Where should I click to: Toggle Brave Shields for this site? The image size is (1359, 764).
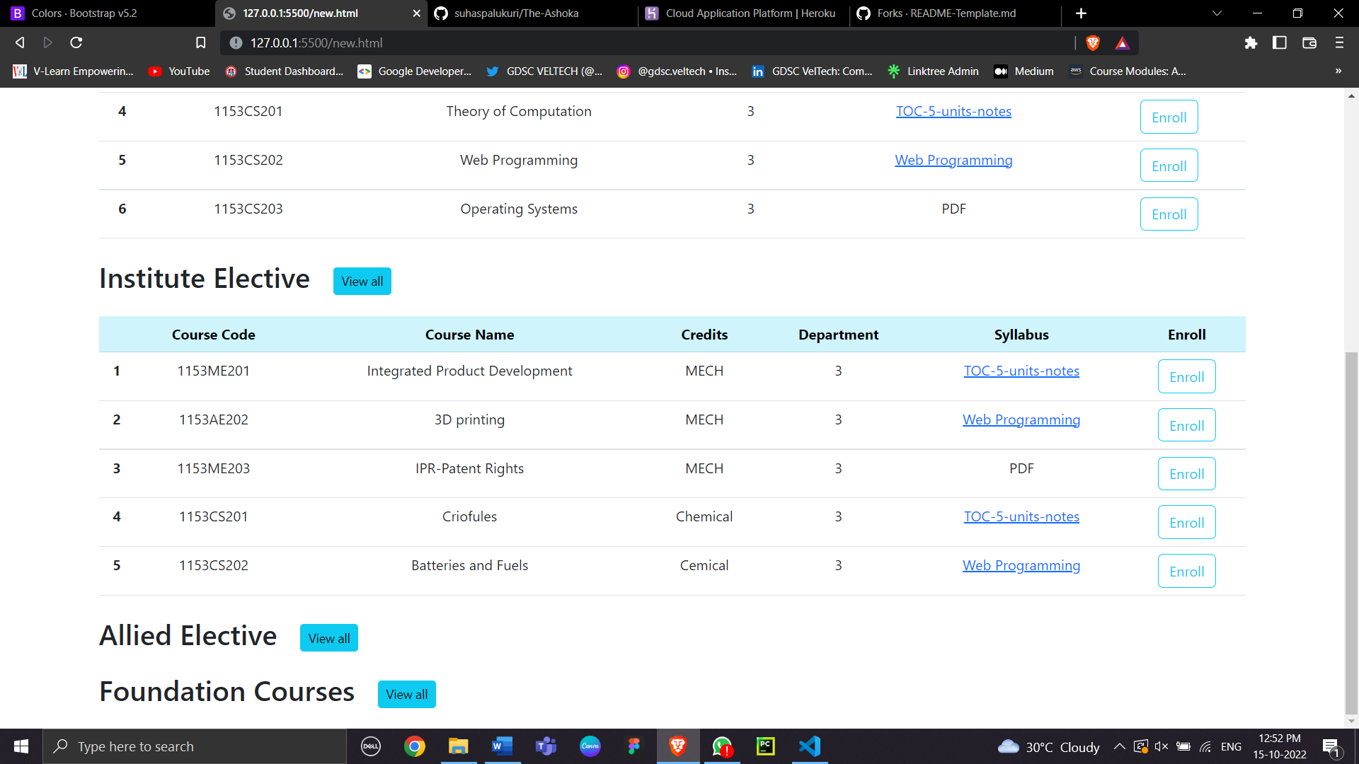coord(1092,42)
